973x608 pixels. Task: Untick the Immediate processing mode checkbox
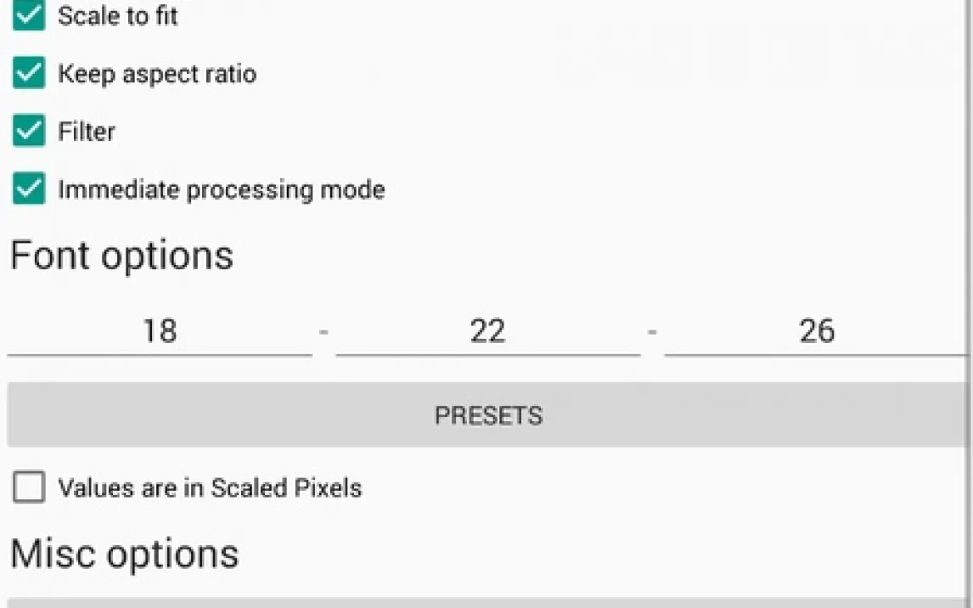pos(29,189)
